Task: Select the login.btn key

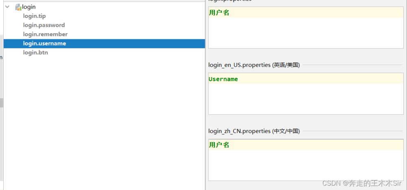Action: click(x=35, y=52)
